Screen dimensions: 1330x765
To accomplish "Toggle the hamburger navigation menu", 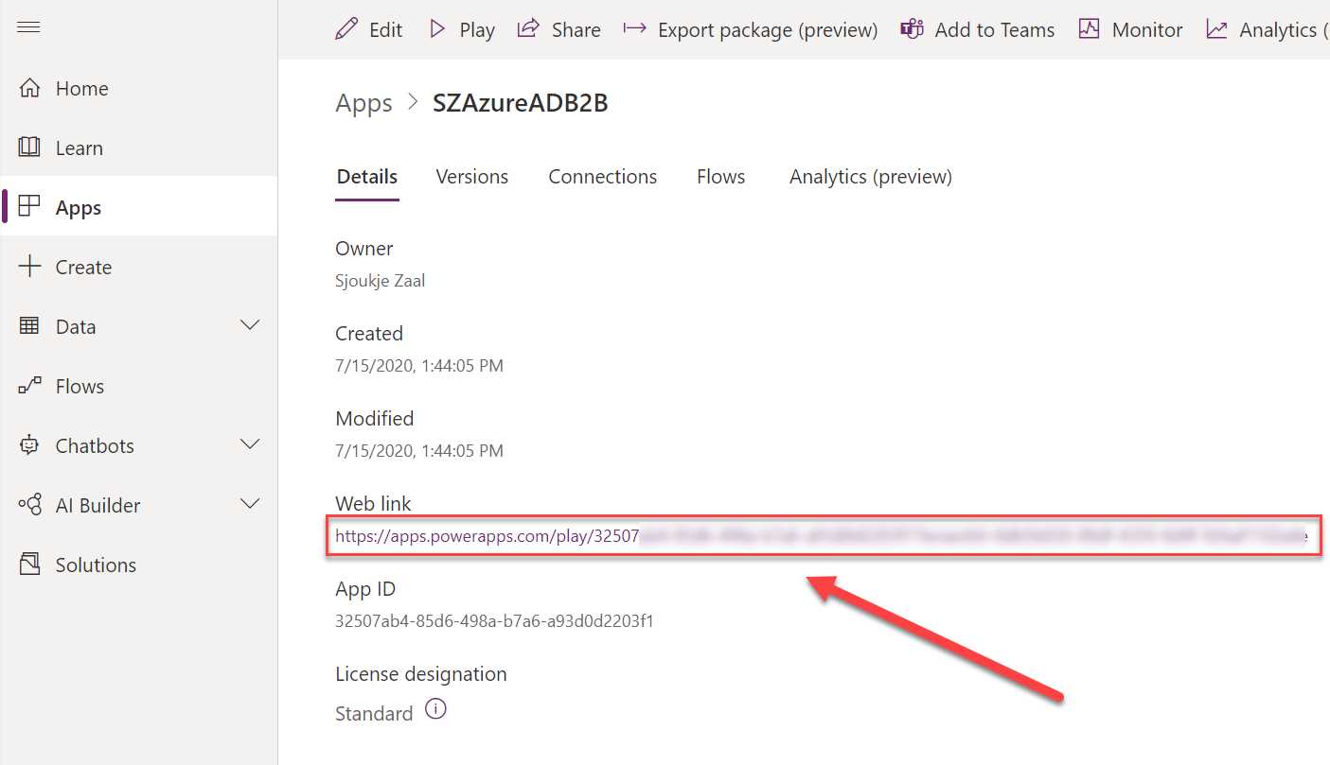I will click(x=29, y=27).
